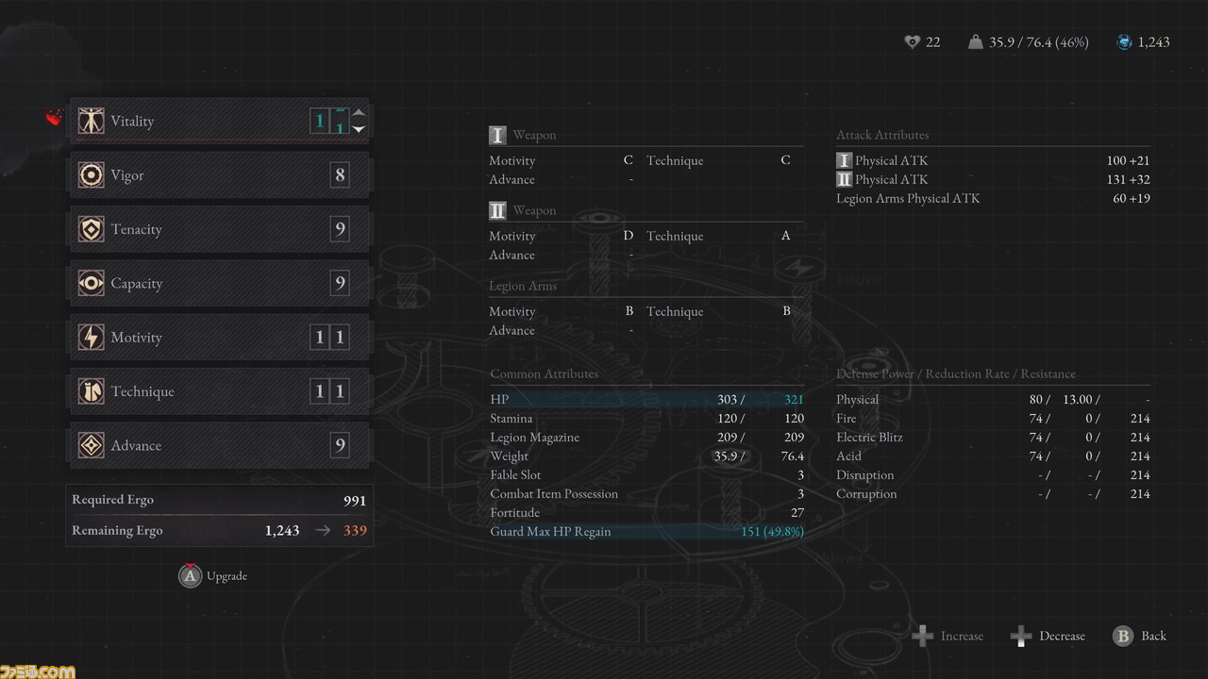Image resolution: width=1208 pixels, height=679 pixels.
Task: Click the Weapon II slot icon
Action: (x=497, y=210)
